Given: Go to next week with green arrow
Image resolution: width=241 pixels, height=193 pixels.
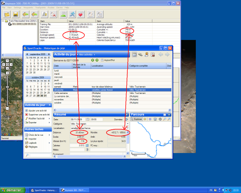Looking at the screenshot, I should click(x=97, y=60).
